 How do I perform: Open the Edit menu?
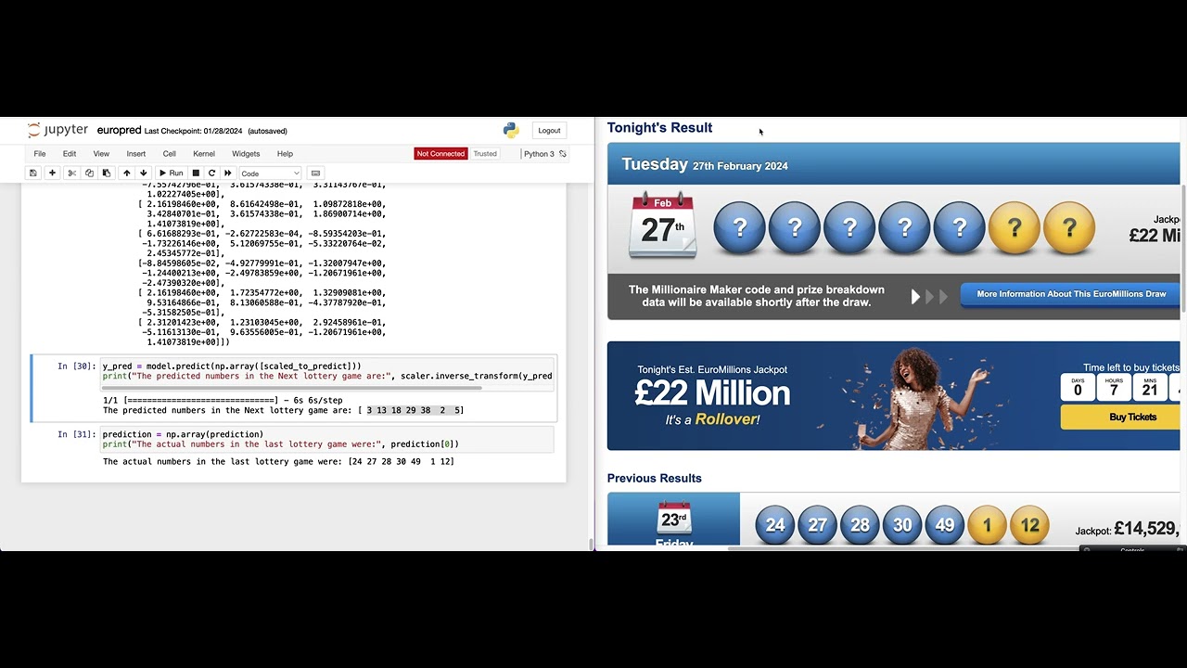tap(70, 154)
